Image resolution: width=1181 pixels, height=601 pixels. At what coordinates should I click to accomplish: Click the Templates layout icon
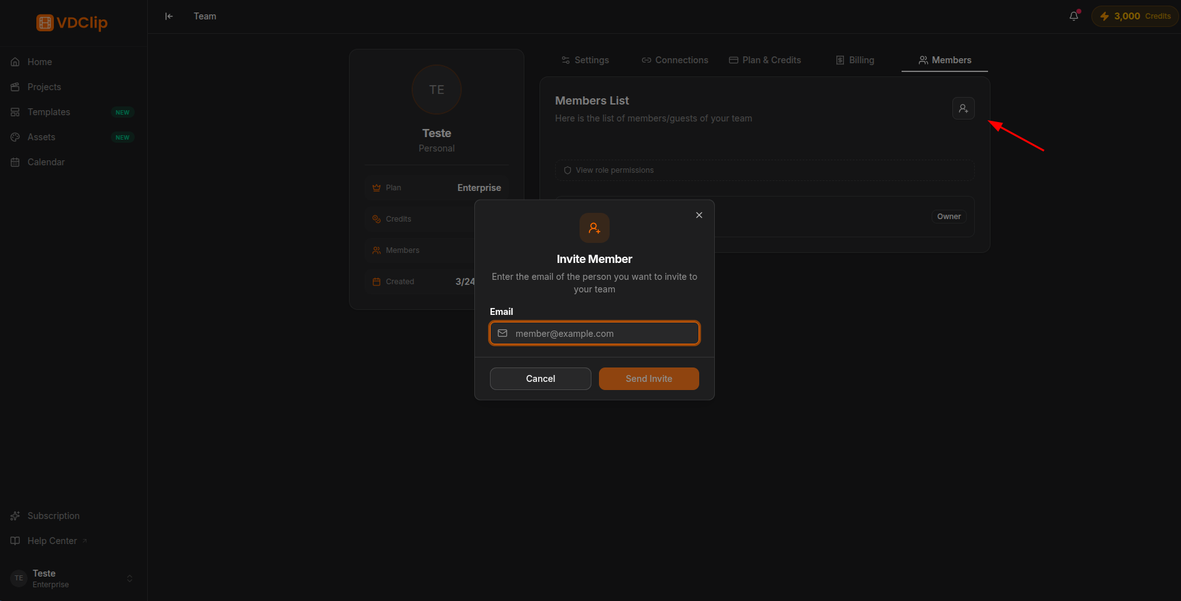15,112
